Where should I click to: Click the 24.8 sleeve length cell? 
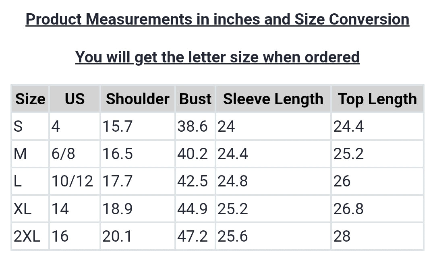[233, 182]
